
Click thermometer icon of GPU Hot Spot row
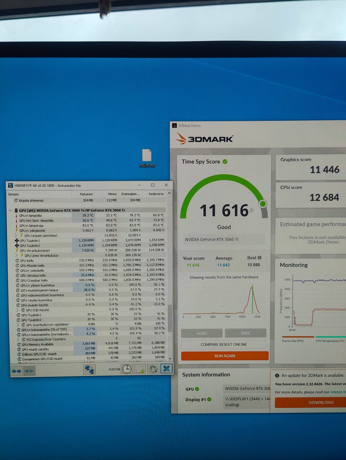tap(17, 220)
